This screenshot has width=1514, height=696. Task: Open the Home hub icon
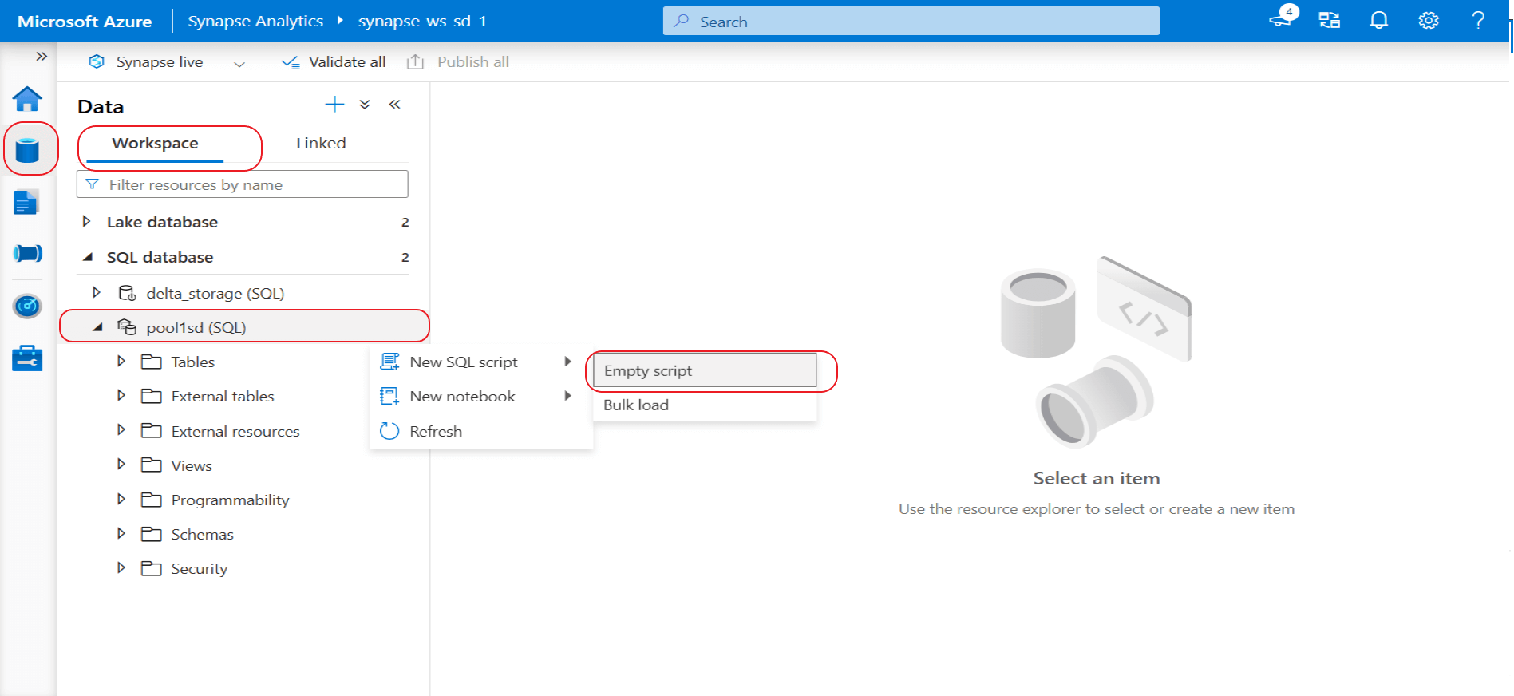coord(27,99)
